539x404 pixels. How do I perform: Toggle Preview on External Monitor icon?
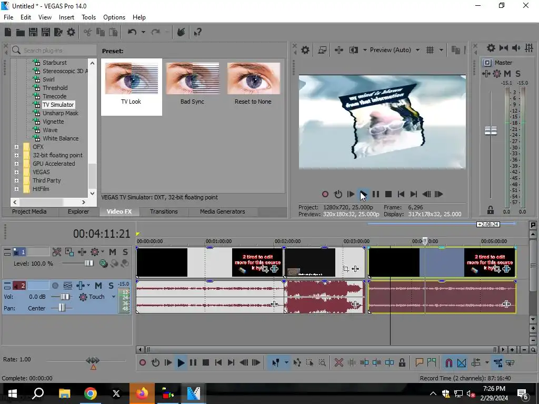tap(322, 50)
